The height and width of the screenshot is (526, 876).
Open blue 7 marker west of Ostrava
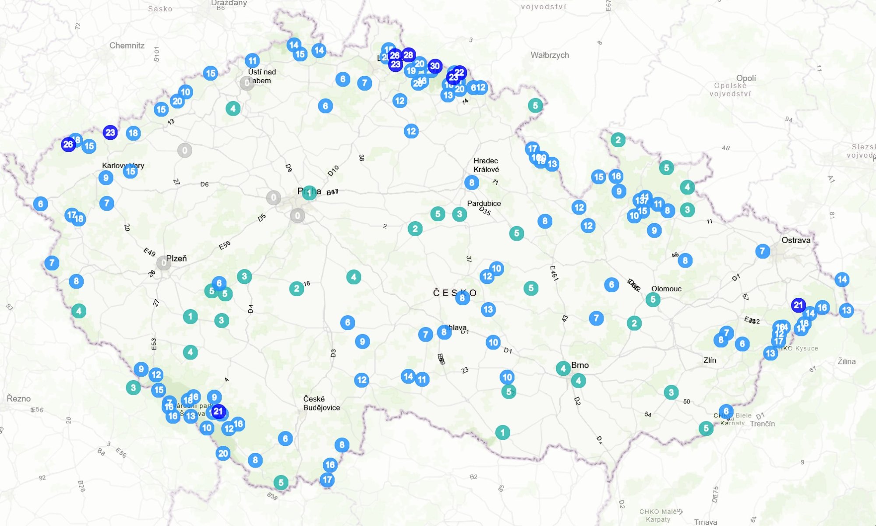763,251
